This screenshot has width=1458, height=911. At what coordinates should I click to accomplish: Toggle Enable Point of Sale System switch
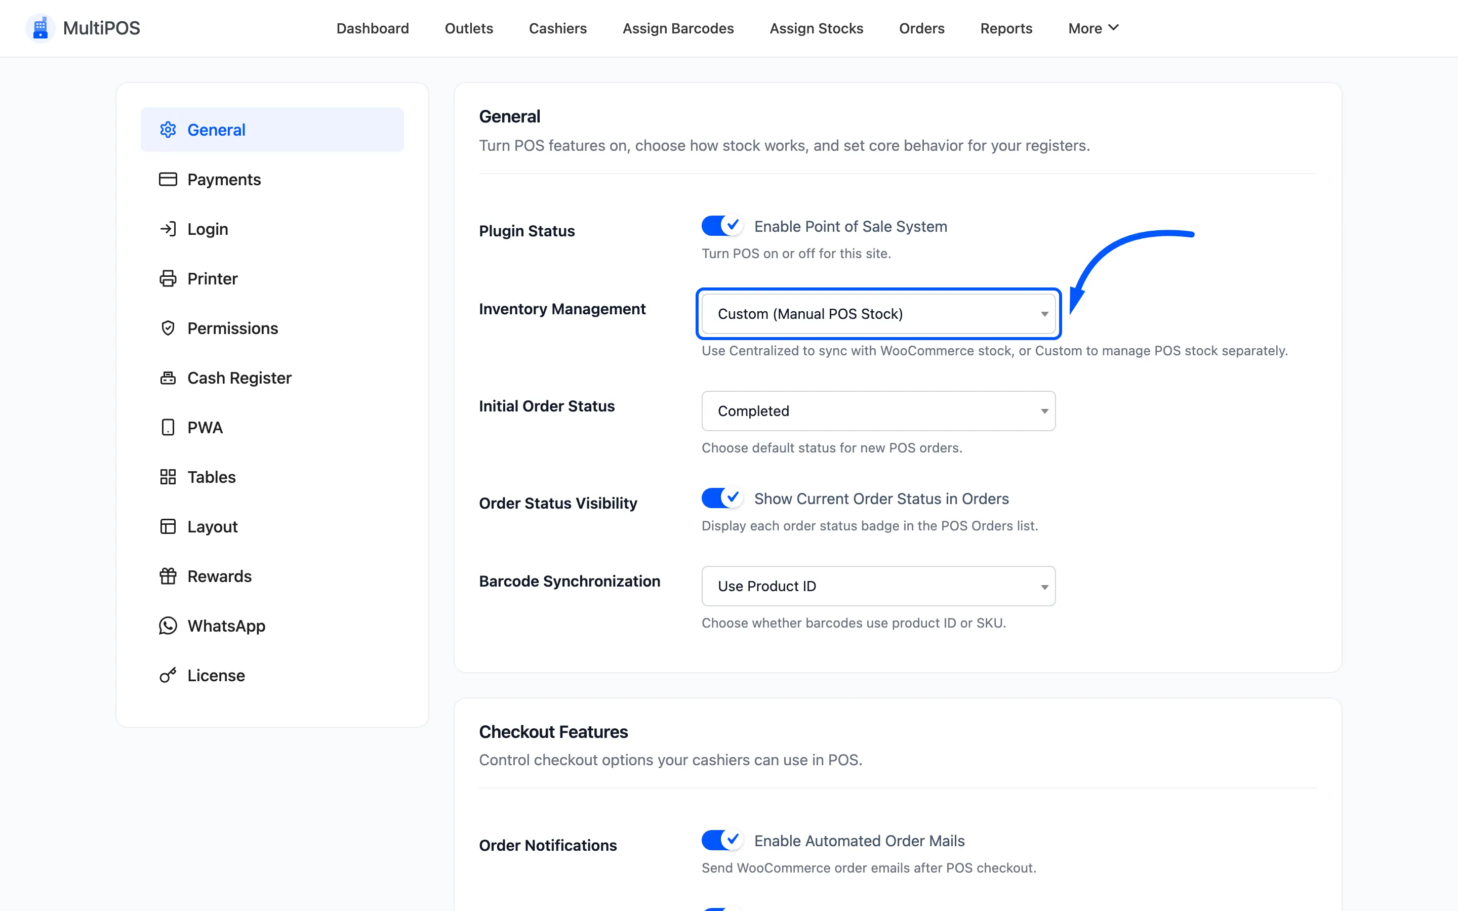tap(722, 226)
